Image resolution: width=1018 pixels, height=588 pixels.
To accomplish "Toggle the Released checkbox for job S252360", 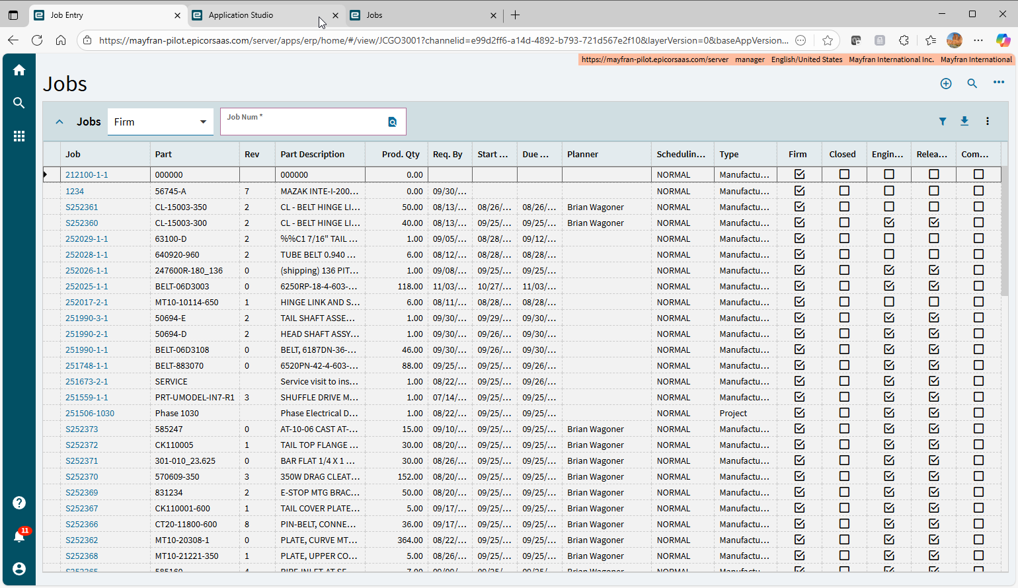I will [933, 223].
